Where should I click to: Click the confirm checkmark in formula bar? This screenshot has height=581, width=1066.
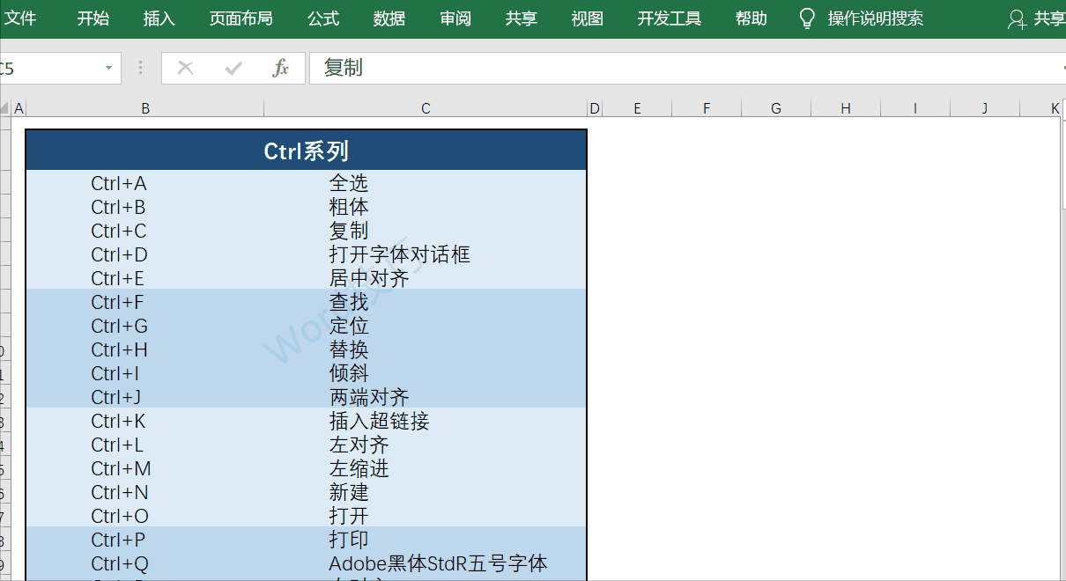point(233,68)
